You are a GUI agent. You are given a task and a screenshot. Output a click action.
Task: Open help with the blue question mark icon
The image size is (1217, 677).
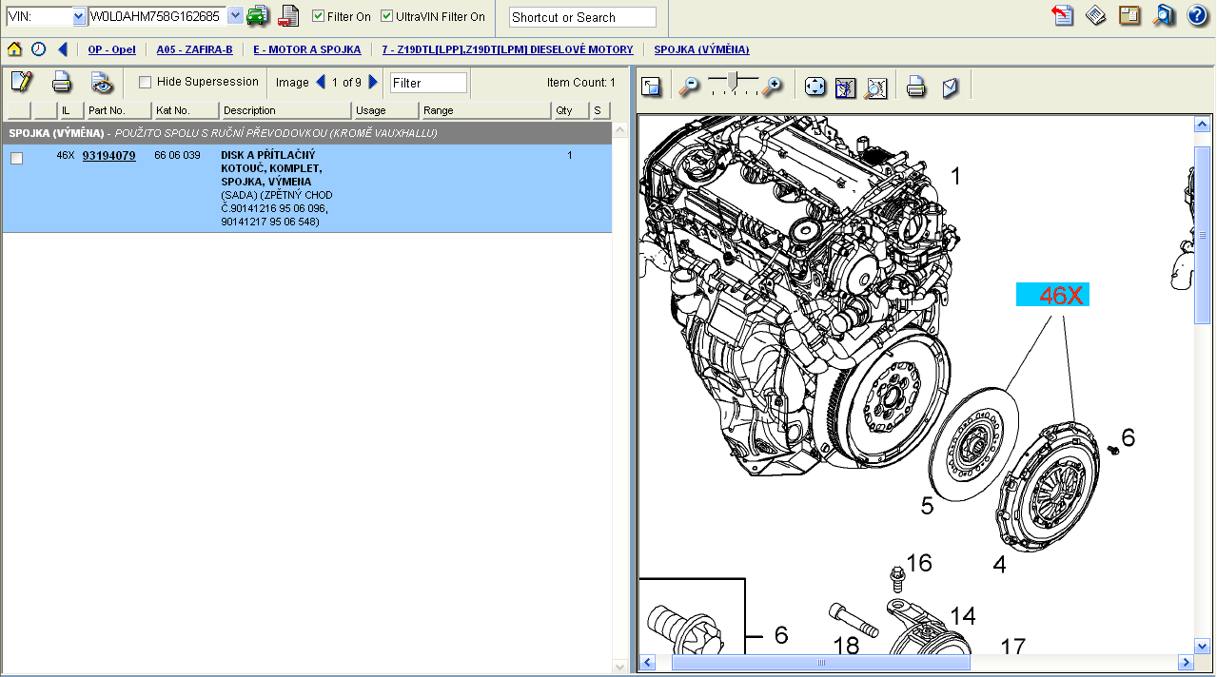[1197, 15]
